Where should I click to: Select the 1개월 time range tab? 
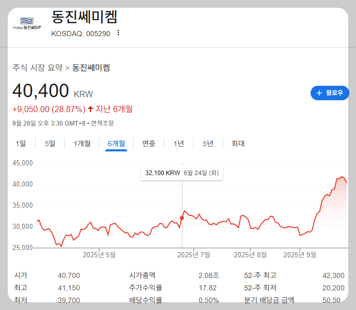[82, 144]
